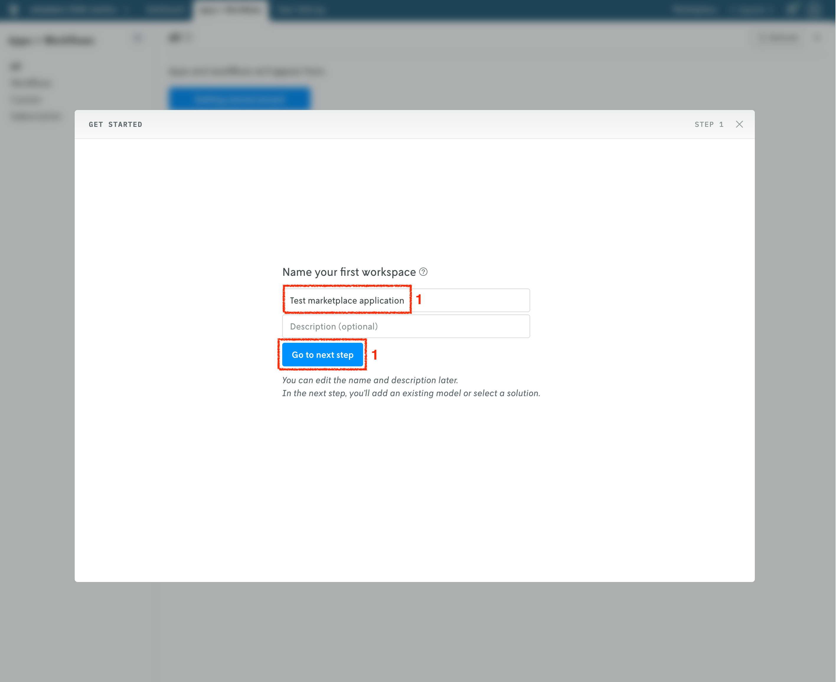Click the help icon beside workspace heading
This screenshot has width=836, height=682.
point(423,272)
